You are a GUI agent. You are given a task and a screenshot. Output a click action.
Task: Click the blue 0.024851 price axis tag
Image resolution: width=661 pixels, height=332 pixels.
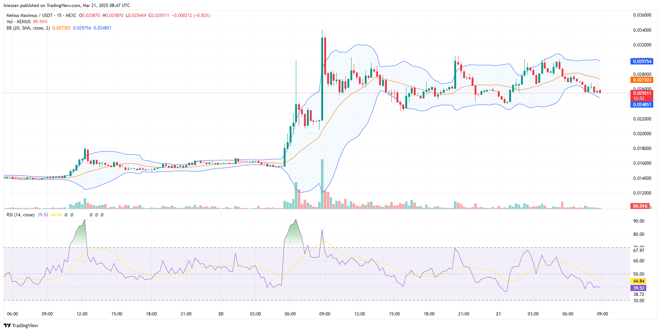tap(642, 105)
